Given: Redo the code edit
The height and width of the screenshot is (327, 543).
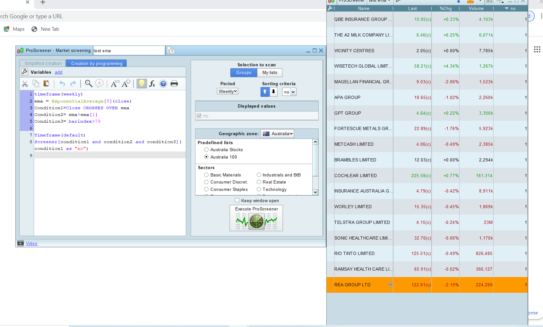Looking at the screenshot, I should (x=73, y=84).
